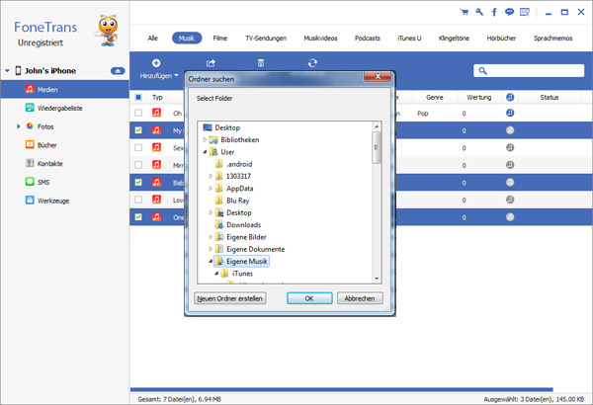
Task: Switch to the Podcasts tab
Action: (x=368, y=39)
